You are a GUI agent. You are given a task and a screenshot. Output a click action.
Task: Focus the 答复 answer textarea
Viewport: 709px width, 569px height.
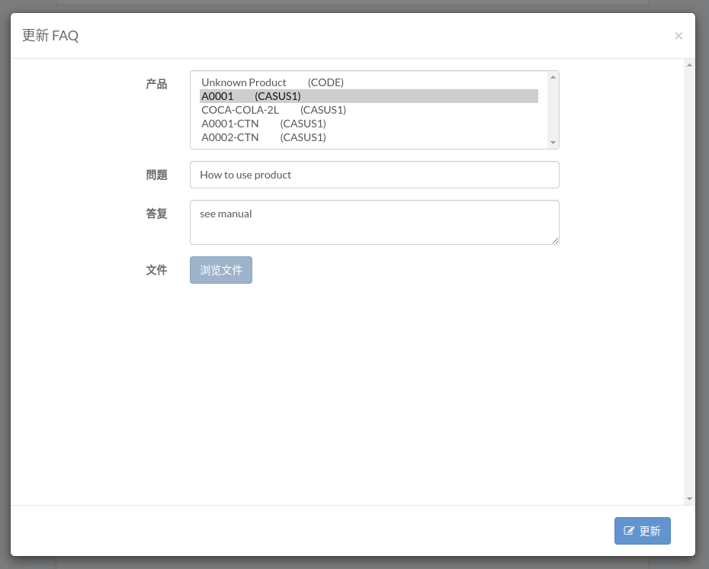(x=374, y=223)
